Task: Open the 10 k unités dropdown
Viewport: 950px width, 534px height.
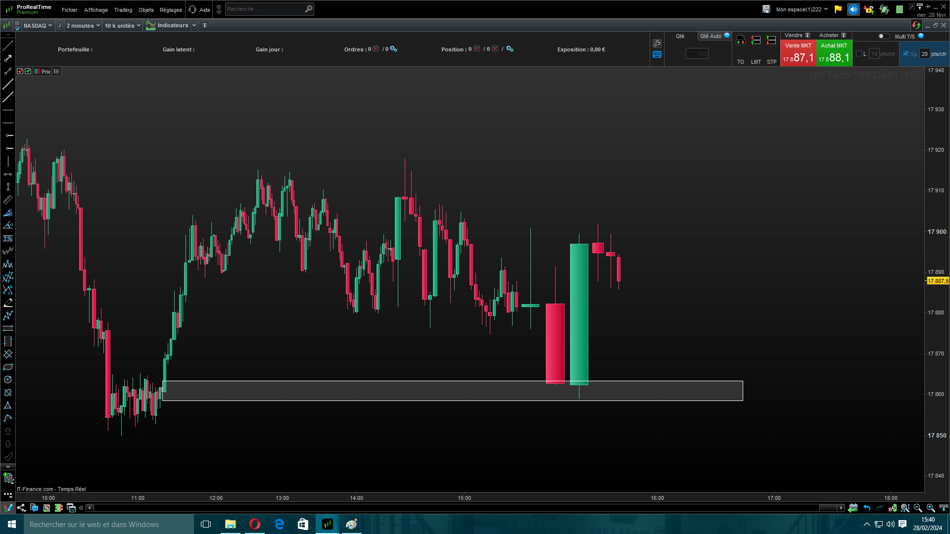Action: coord(122,26)
